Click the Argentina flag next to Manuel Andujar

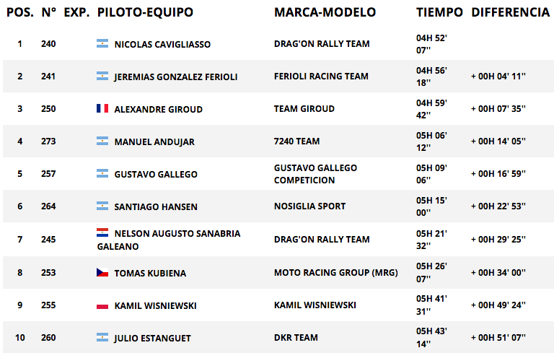(102, 141)
